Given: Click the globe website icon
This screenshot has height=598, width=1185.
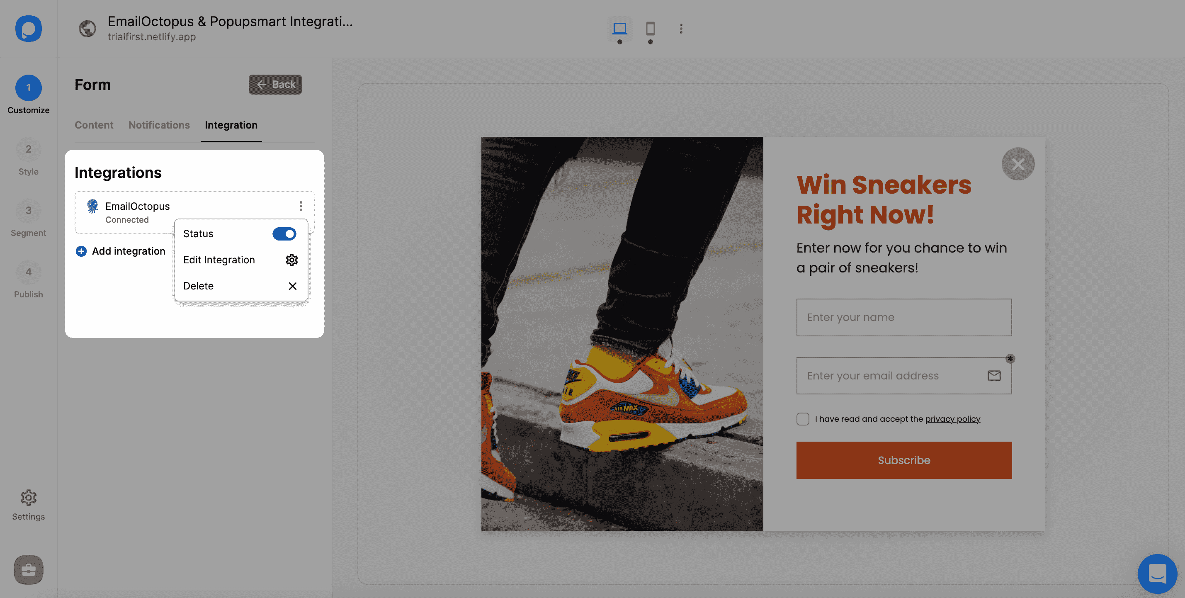Looking at the screenshot, I should click(x=87, y=29).
